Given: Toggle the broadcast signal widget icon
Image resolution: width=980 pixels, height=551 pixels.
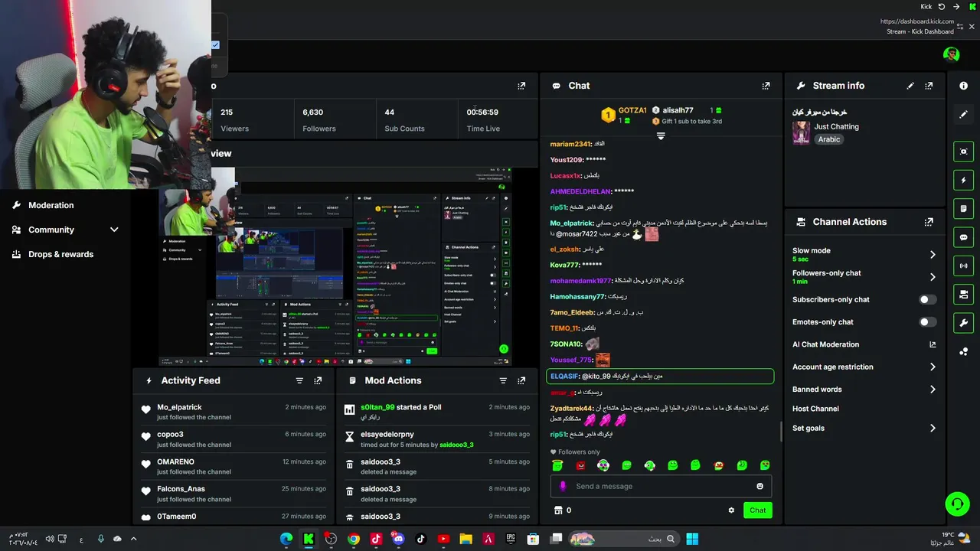Looking at the screenshot, I should pyautogui.click(x=963, y=266).
